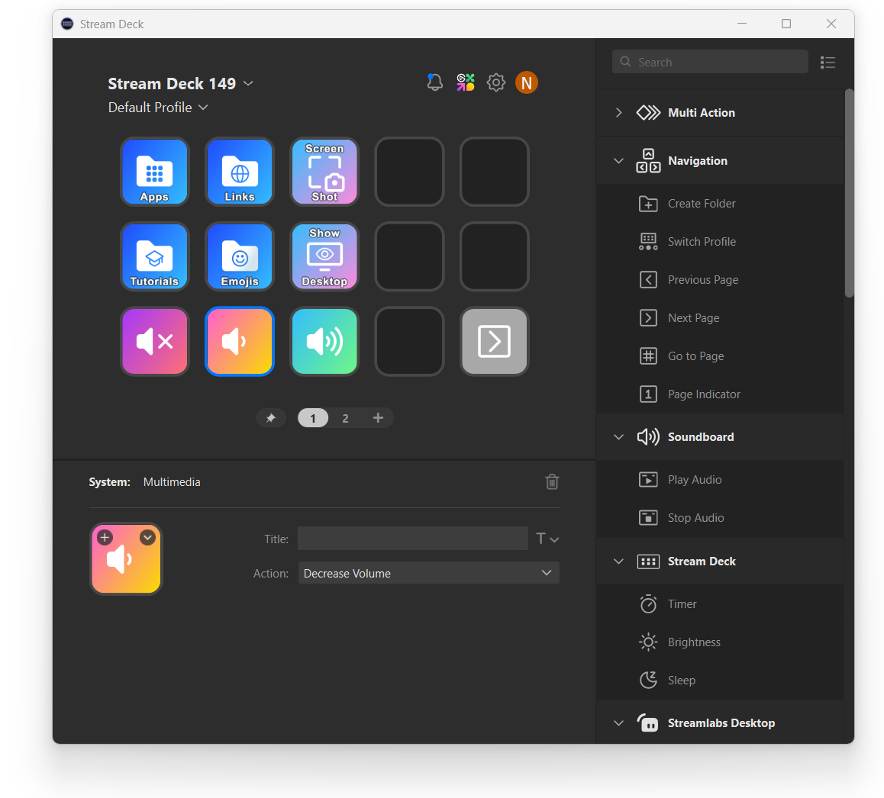Toggle the actions list view icon

[828, 62]
